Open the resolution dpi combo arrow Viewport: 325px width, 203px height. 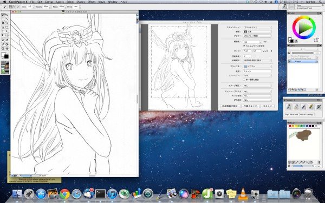tap(261, 42)
